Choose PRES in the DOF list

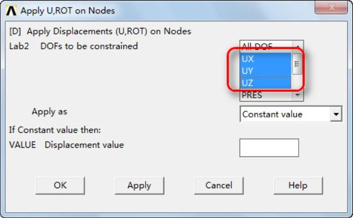(266, 95)
